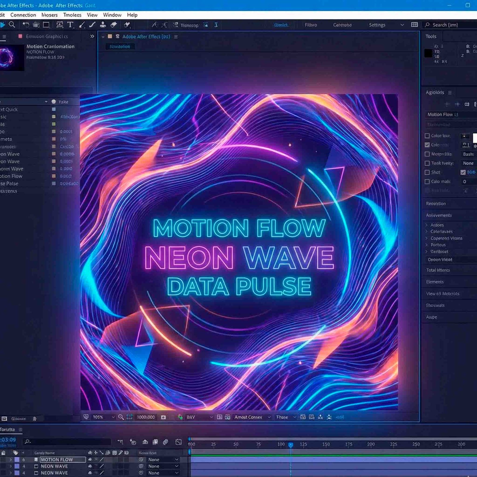Click the blue playhead marker on timeline
The image size is (477, 477).
pos(291,445)
